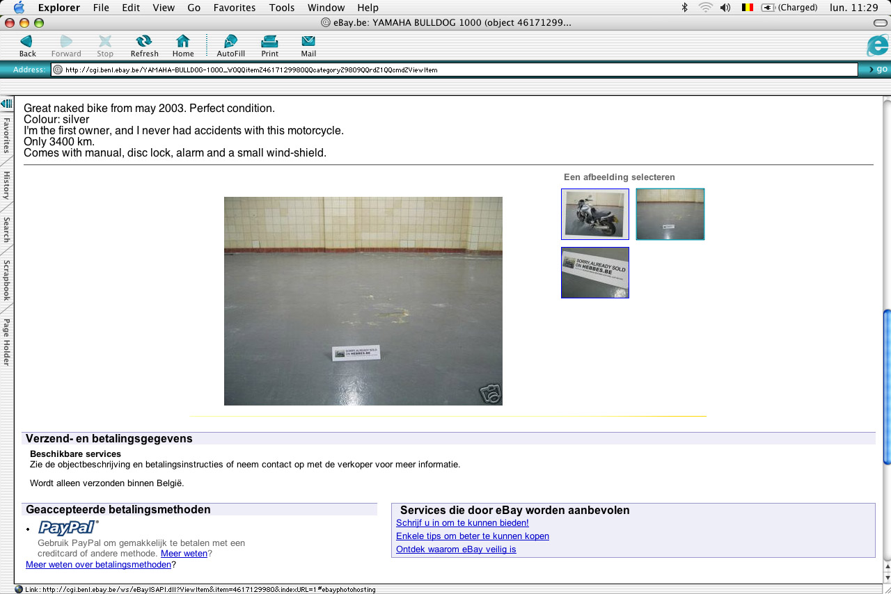Click the Bluetooth status icon
The image size is (891, 594).
684,8
